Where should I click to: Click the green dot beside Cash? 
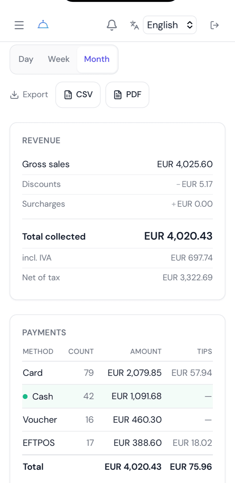click(x=25, y=396)
